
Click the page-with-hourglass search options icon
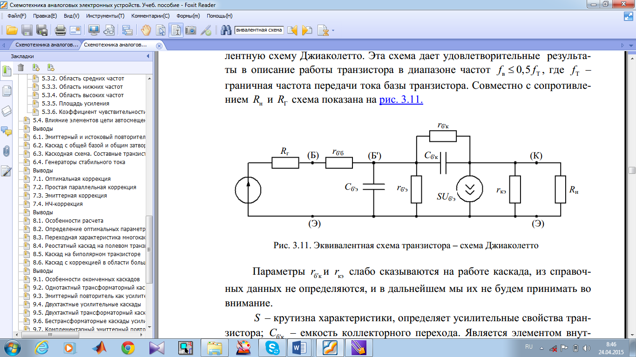[x=324, y=31]
